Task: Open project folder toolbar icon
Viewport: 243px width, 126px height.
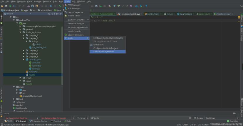Action: [x=2, y=6]
